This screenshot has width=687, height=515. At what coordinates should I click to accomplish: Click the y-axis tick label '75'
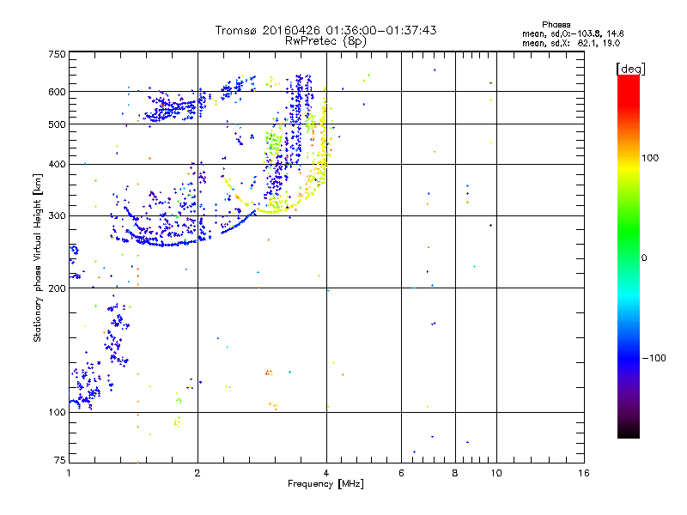coord(60,460)
